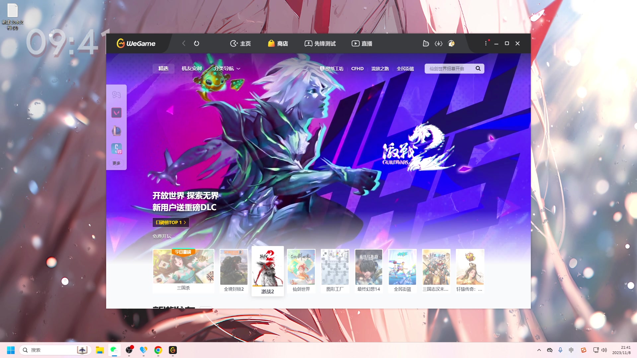Screen dimensions: 637x358
Task: Open the blue bird app taskbar icon
Action: tap(143, 350)
